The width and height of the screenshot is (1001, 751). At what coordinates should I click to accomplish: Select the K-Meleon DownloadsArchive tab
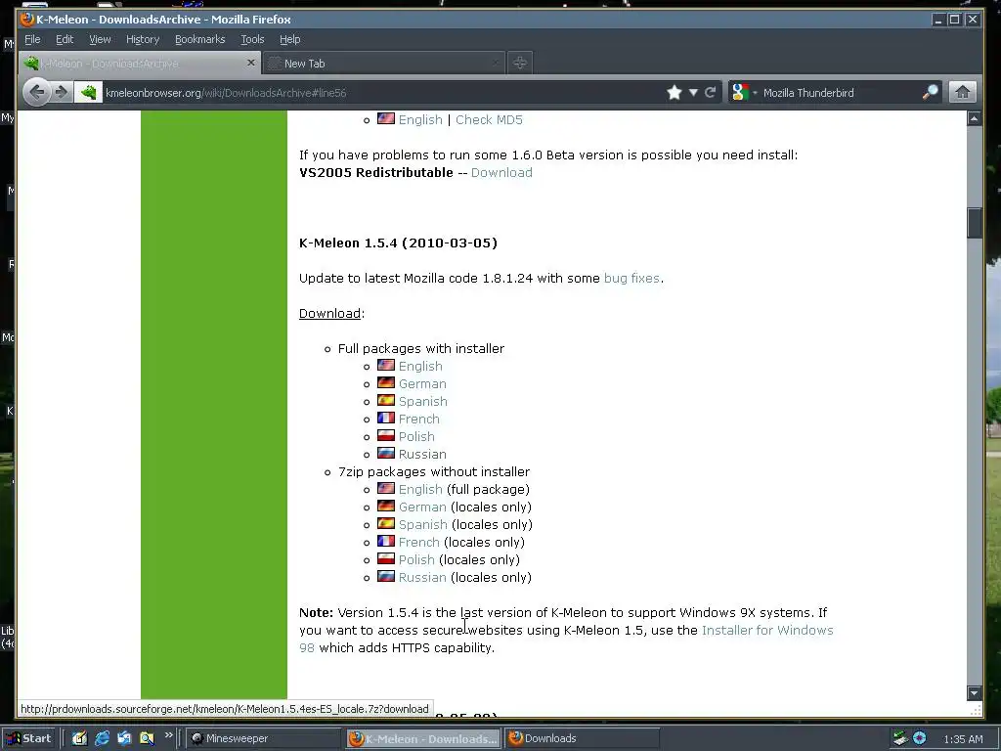click(140, 64)
